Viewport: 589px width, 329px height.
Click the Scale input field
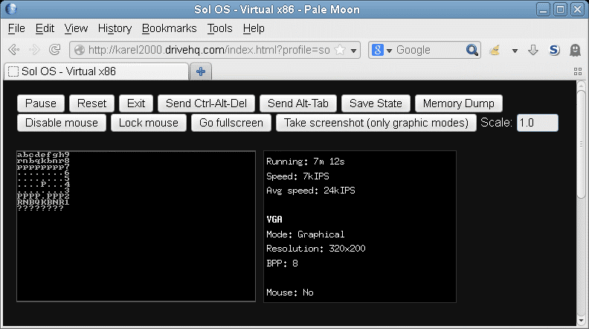point(538,123)
